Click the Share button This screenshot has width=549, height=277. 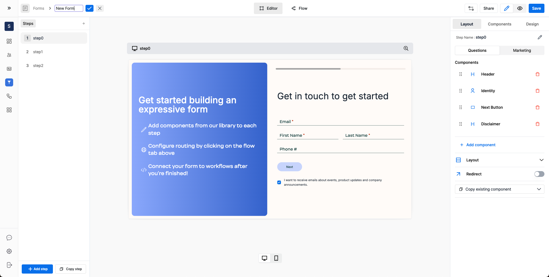(x=489, y=8)
